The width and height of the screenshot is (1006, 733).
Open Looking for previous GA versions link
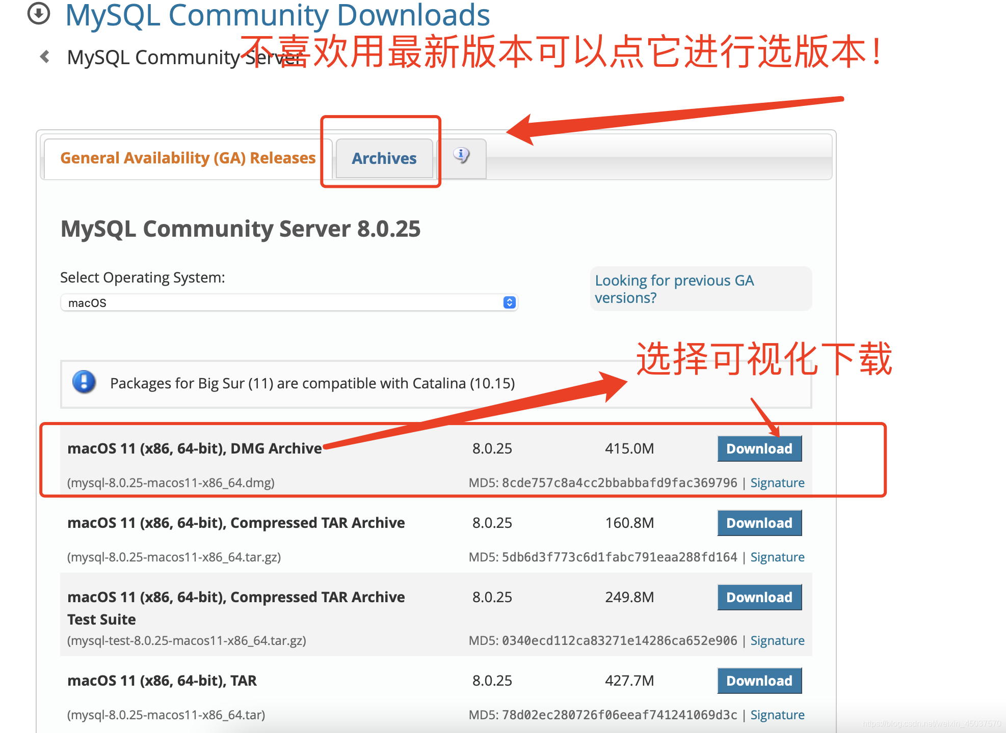[x=674, y=289]
